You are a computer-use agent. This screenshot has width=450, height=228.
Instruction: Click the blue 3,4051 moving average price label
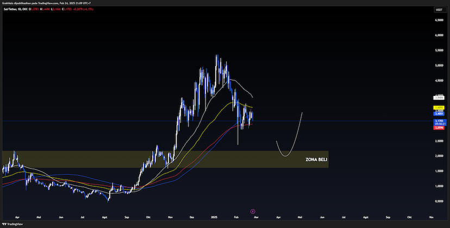(439, 114)
